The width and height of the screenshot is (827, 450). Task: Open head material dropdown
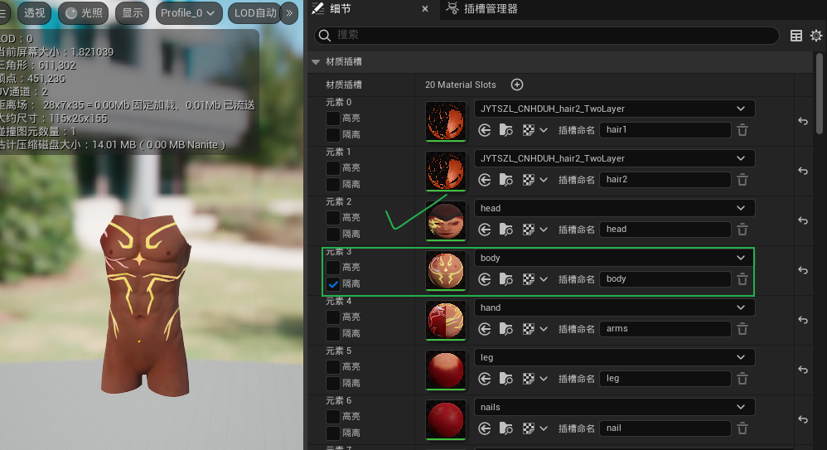pyautogui.click(x=614, y=208)
